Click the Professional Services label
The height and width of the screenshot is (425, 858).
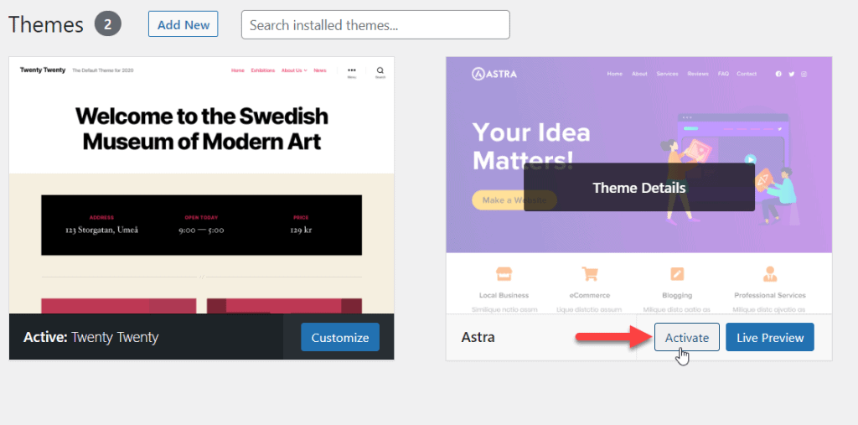click(770, 295)
